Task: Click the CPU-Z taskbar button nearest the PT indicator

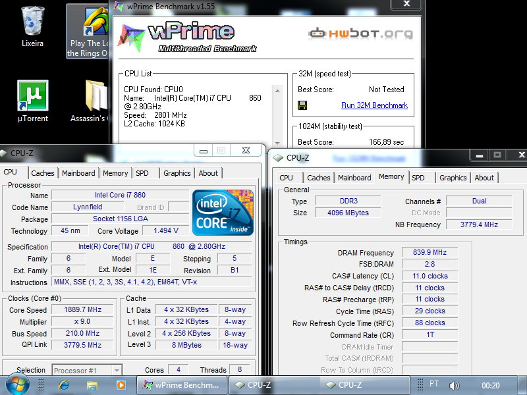Action: point(364,385)
